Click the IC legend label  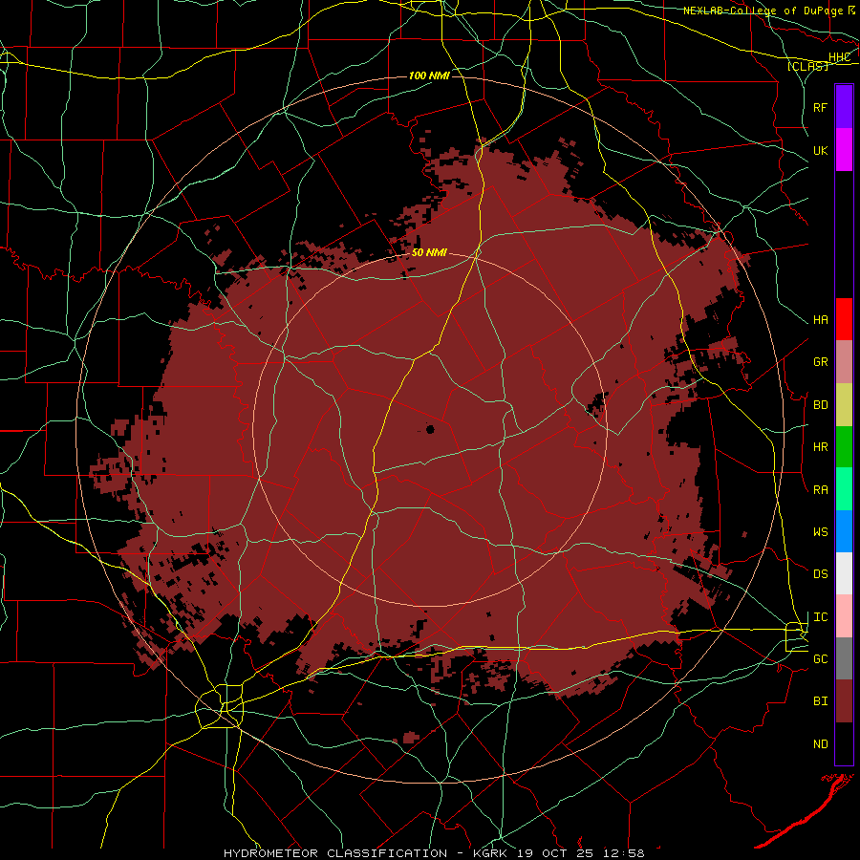coord(820,617)
